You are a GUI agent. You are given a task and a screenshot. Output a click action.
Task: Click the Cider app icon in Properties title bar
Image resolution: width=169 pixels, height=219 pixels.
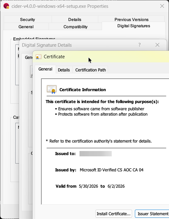[6, 6]
